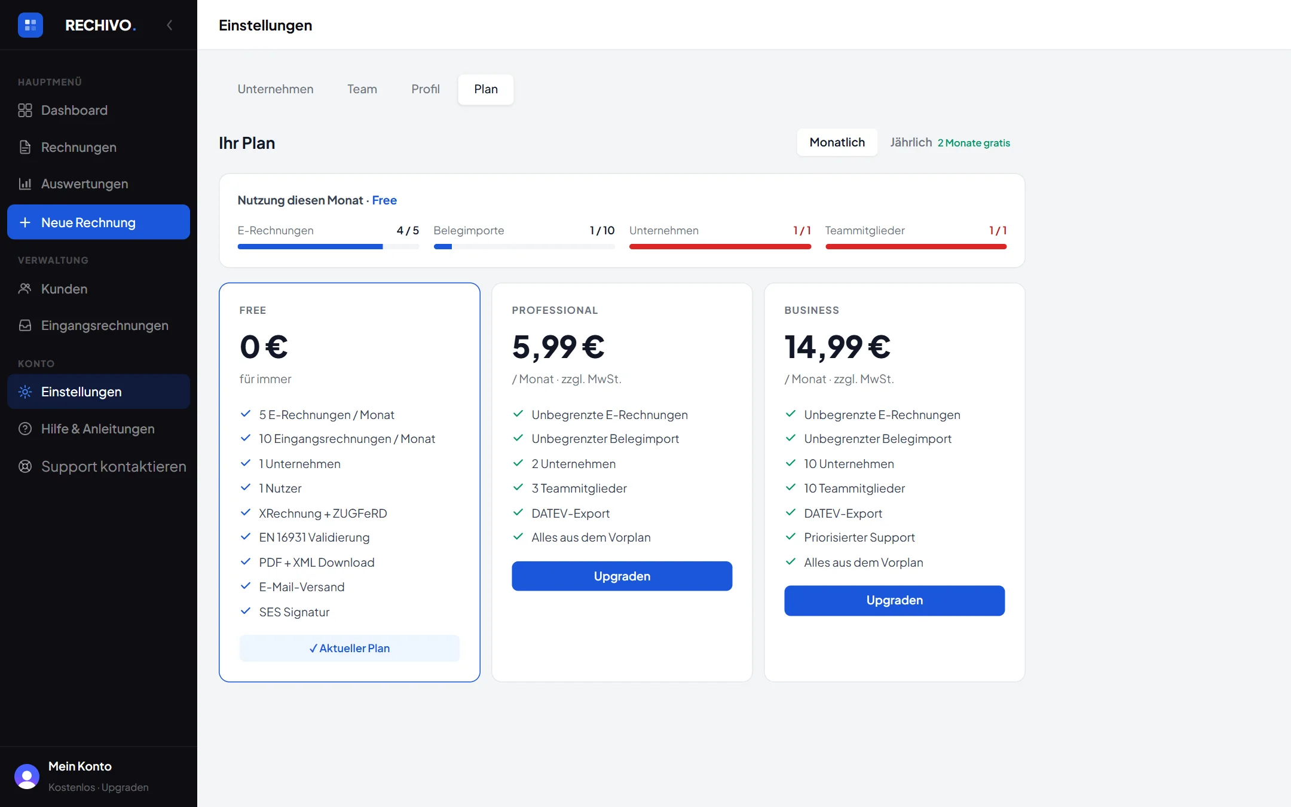
Task: Click the 4 / 5 E-Rechnungen count
Action: pos(408,231)
